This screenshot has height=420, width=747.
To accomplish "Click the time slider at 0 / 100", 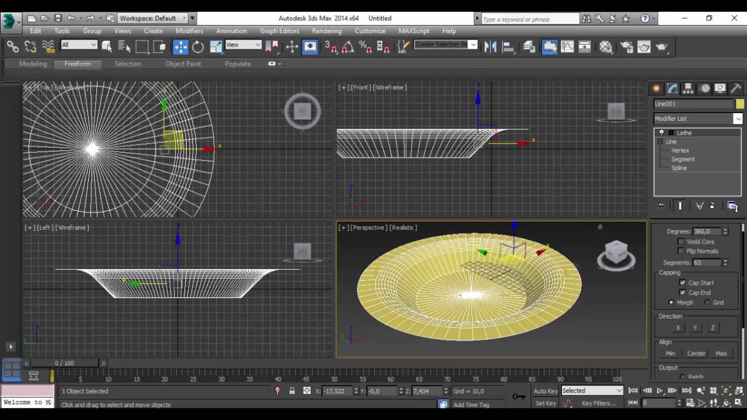I will 64,363.
